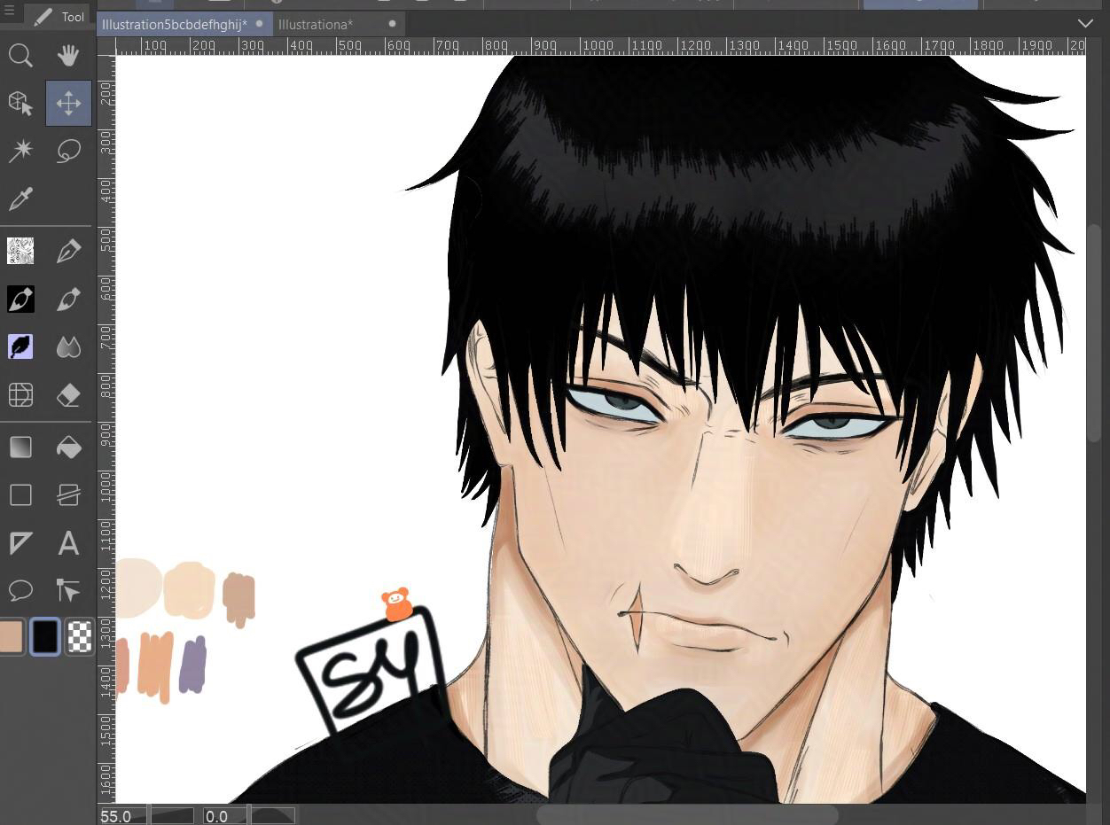Pick the Balloon speech bubble tool

click(20, 590)
